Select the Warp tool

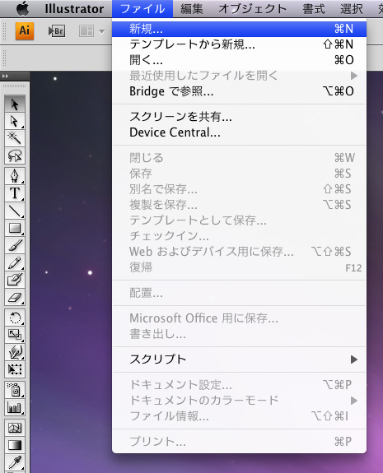[15, 352]
